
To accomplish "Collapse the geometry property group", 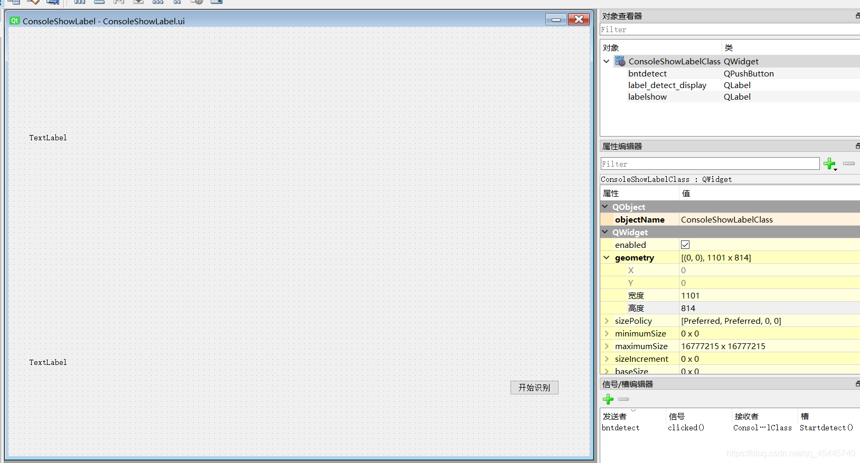I will click(x=607, y=258).
